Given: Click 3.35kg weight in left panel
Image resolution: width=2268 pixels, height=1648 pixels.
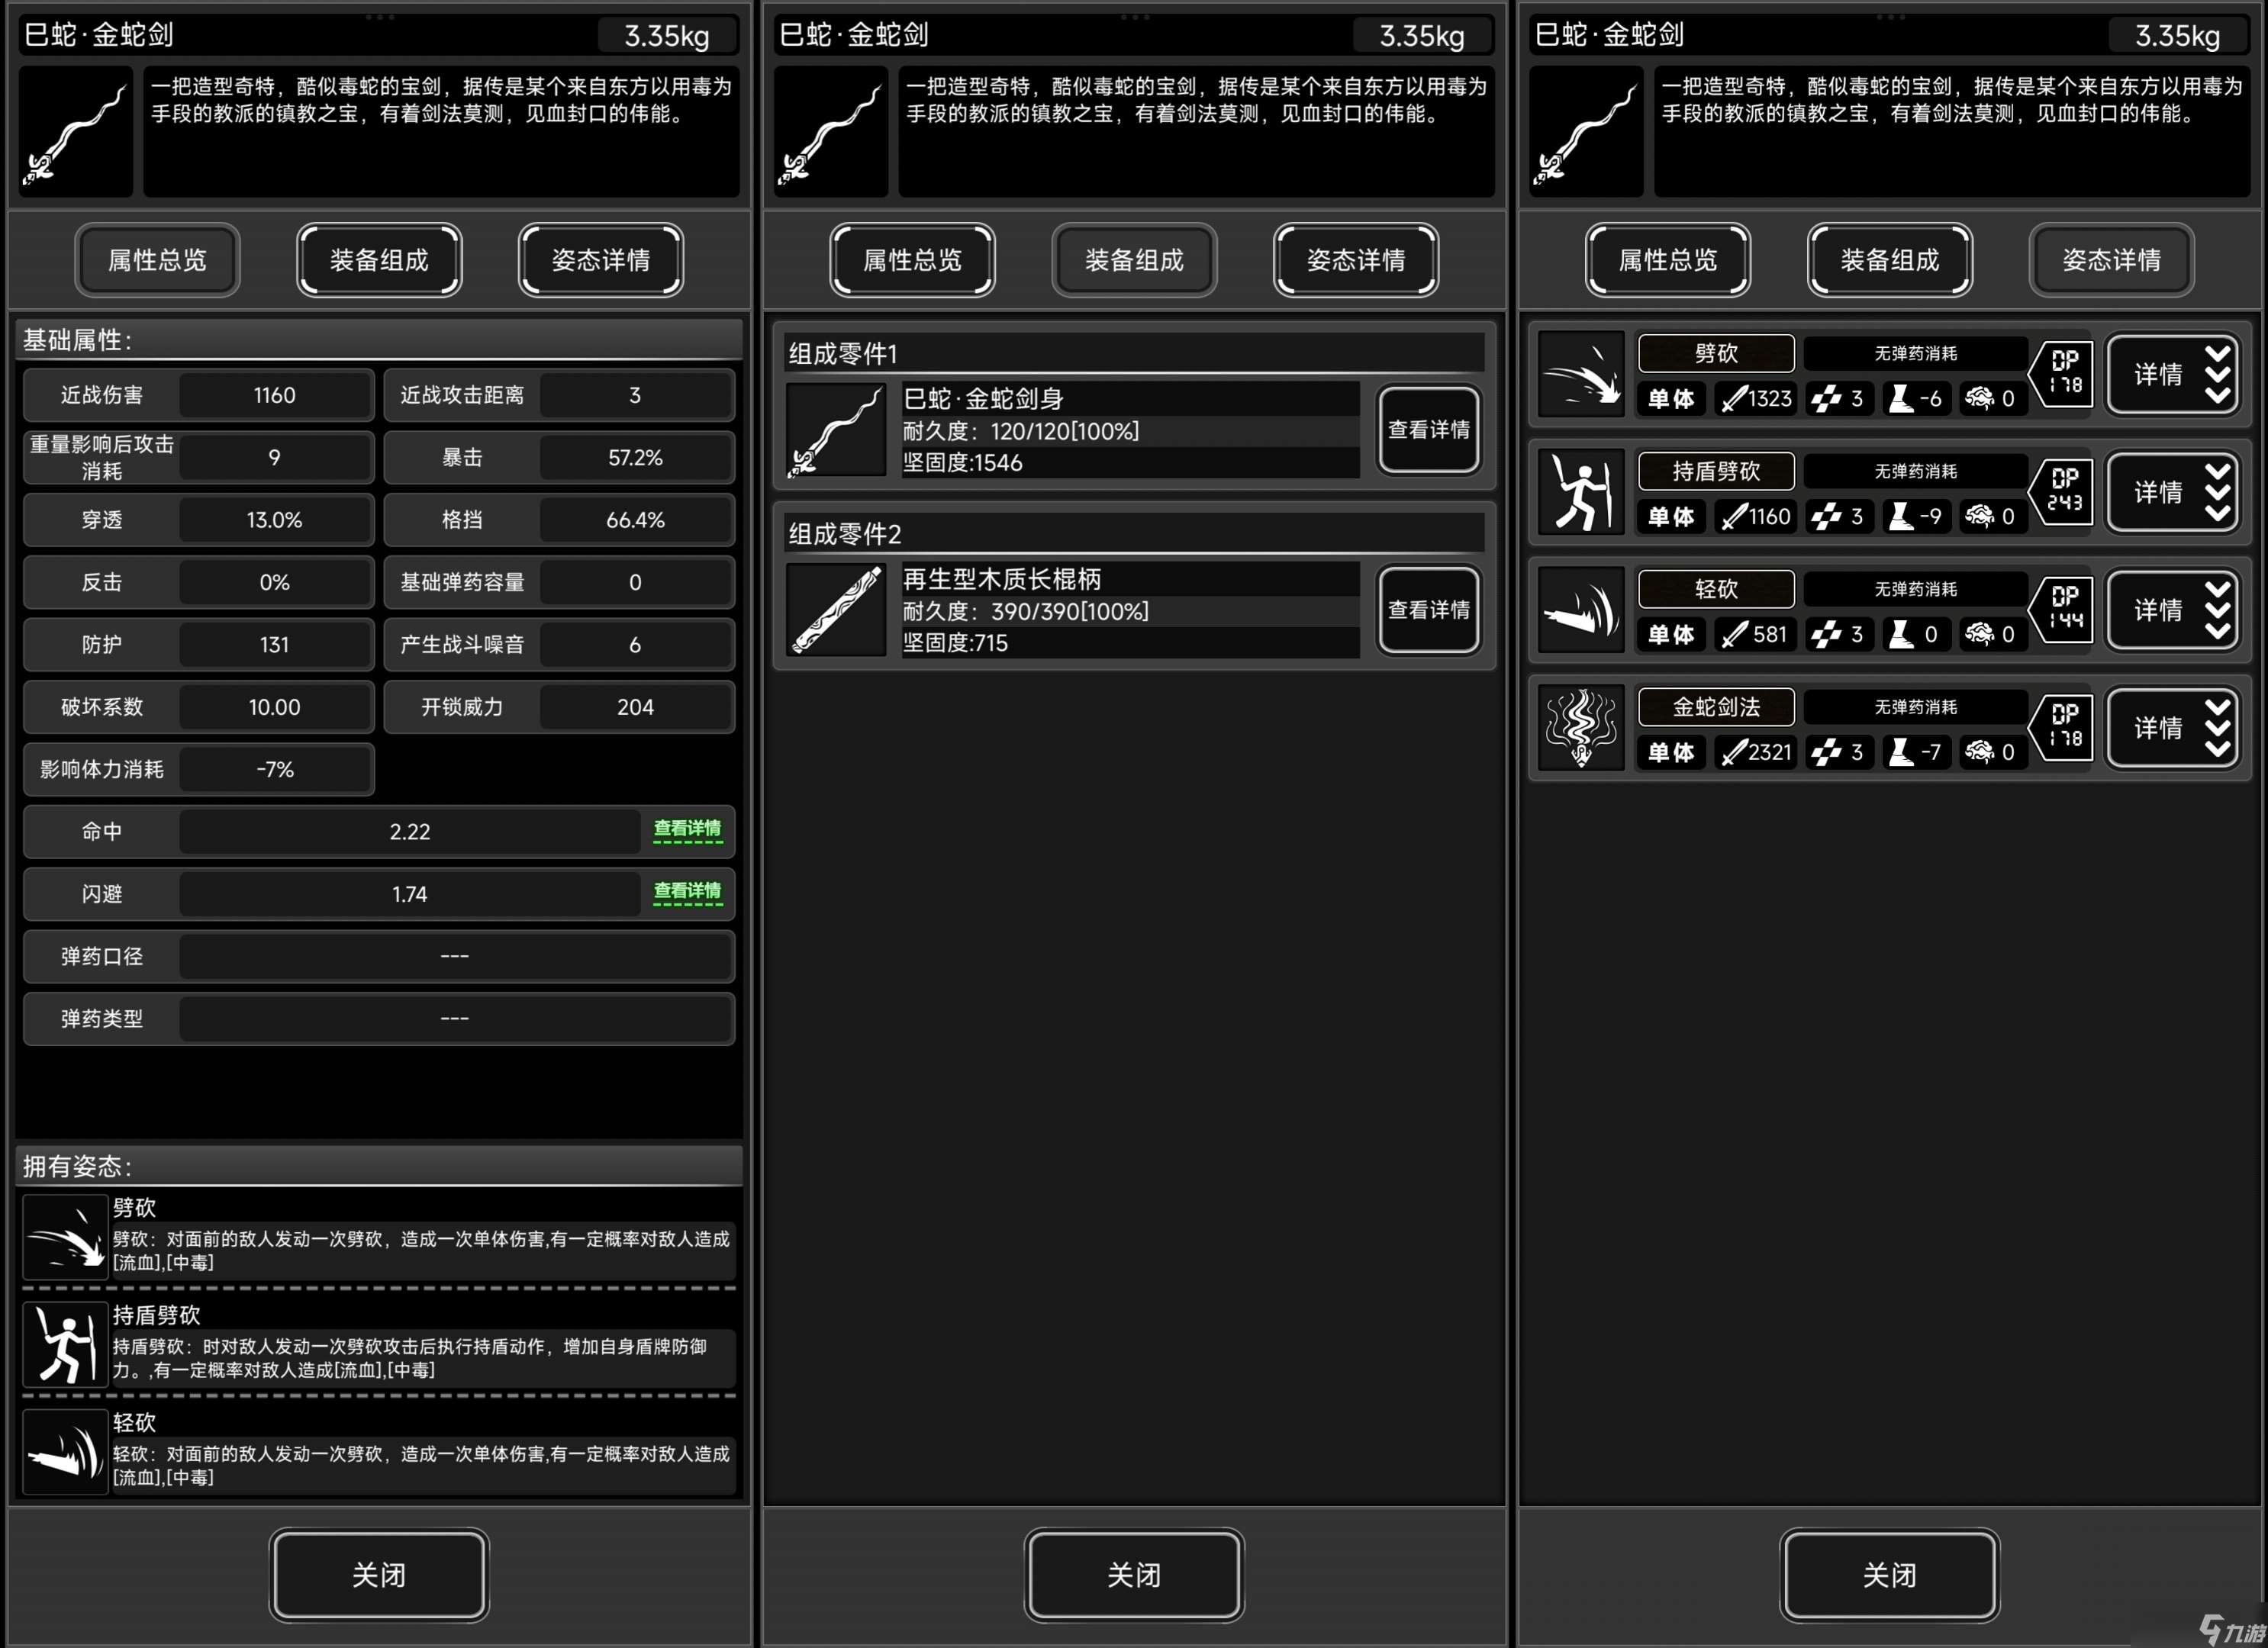Looking at the screenshot, I should click(667, 36).
